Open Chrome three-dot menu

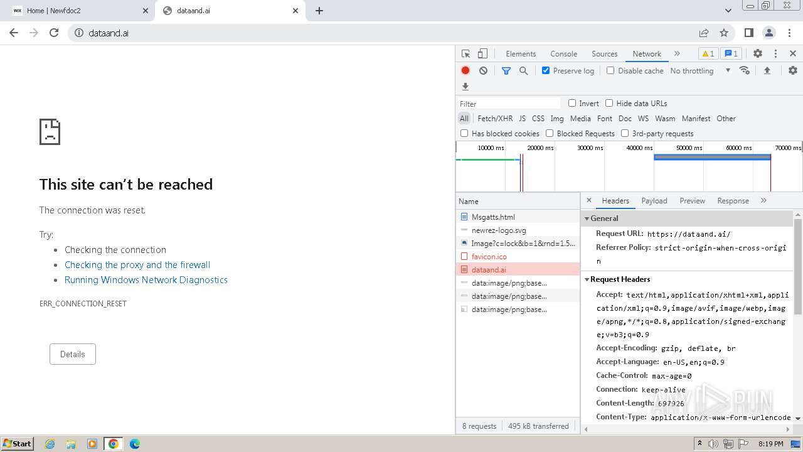click(x=789, y=33)
